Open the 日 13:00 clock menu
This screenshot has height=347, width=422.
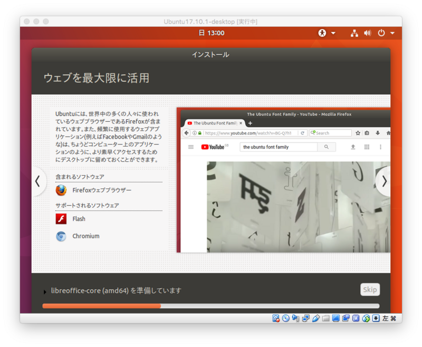coord(212,33)
